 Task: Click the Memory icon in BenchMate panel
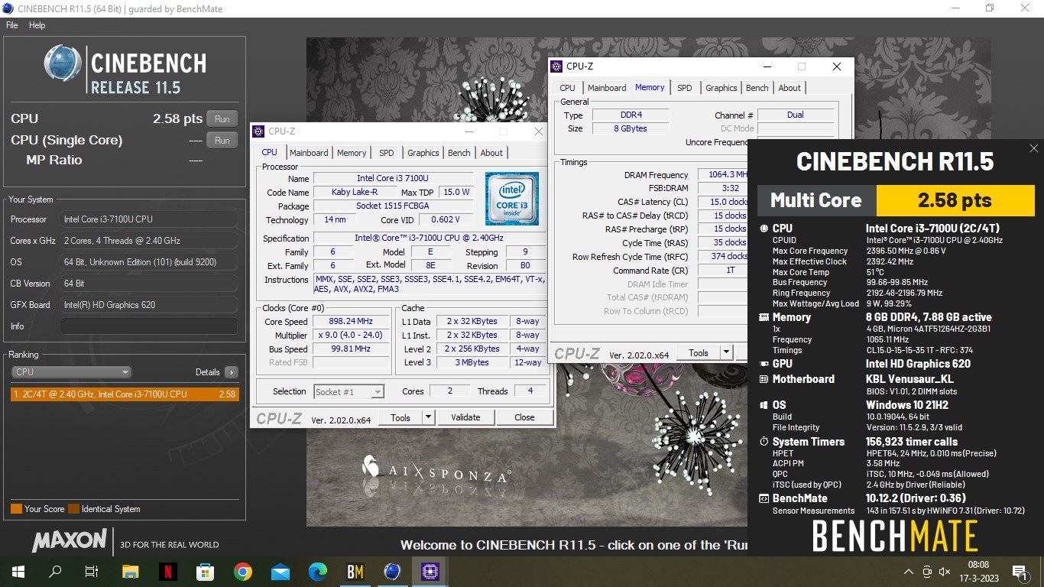pos(764,317)
